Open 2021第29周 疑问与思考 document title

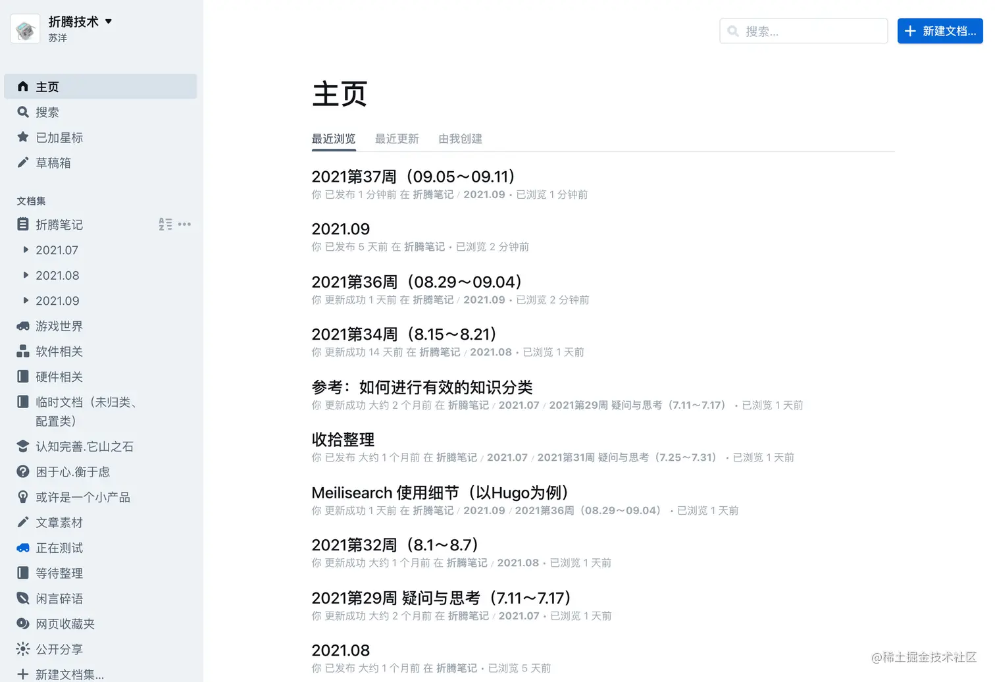tap(441, 598)
